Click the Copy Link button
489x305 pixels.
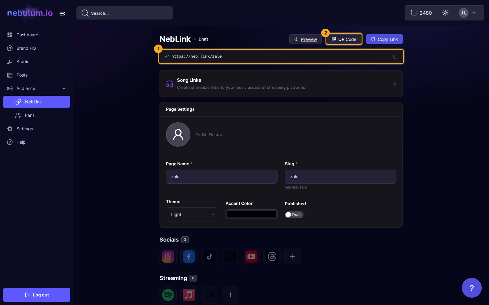pyautogui.click(x=384, y=39)
